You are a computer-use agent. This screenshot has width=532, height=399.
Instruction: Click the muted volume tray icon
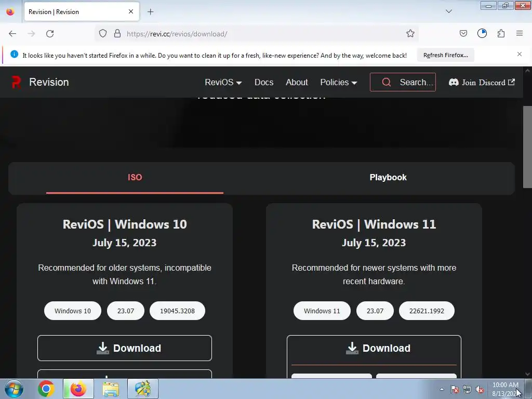(480, 389)
